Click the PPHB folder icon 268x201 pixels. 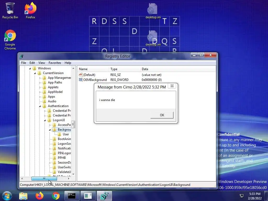point(54,158)
